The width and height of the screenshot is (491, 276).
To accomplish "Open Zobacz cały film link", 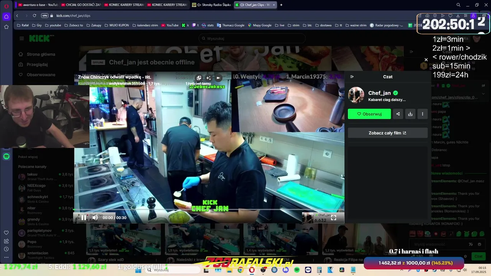I will (x=387, y=133).
